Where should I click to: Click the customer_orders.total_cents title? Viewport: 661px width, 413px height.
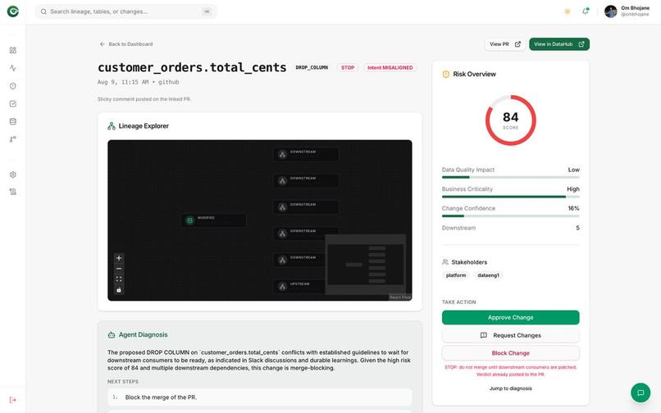(x=192, y=67)
